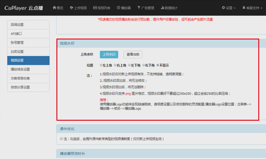Open 播放域名设置 in the sidebar
This screenshot has width=266, height=159.
pyautogui.click(x=28, y=69)
